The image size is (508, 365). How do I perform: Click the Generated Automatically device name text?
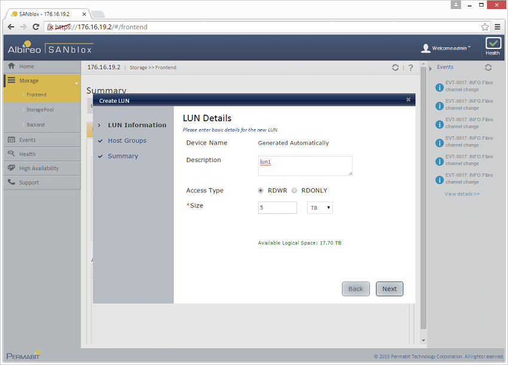[293, 143]
